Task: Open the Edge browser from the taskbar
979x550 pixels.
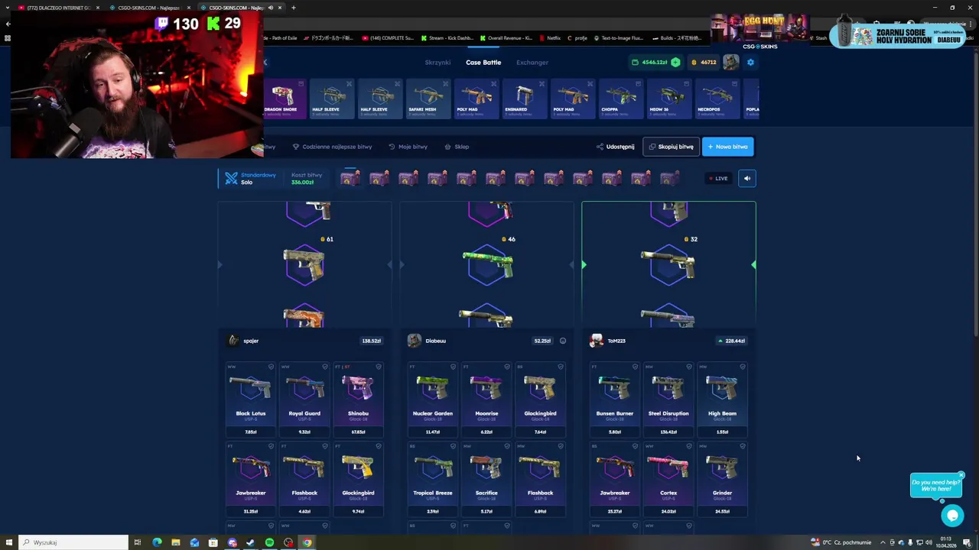Action: (x=157, y=542)
